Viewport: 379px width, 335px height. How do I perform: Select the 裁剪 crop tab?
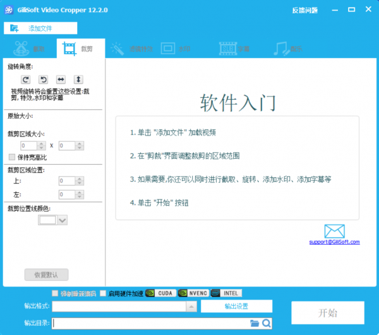click(81, 49)
